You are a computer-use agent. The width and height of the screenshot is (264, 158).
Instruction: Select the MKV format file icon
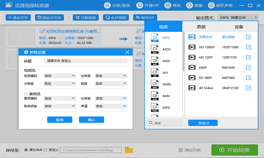pos(155,61)
